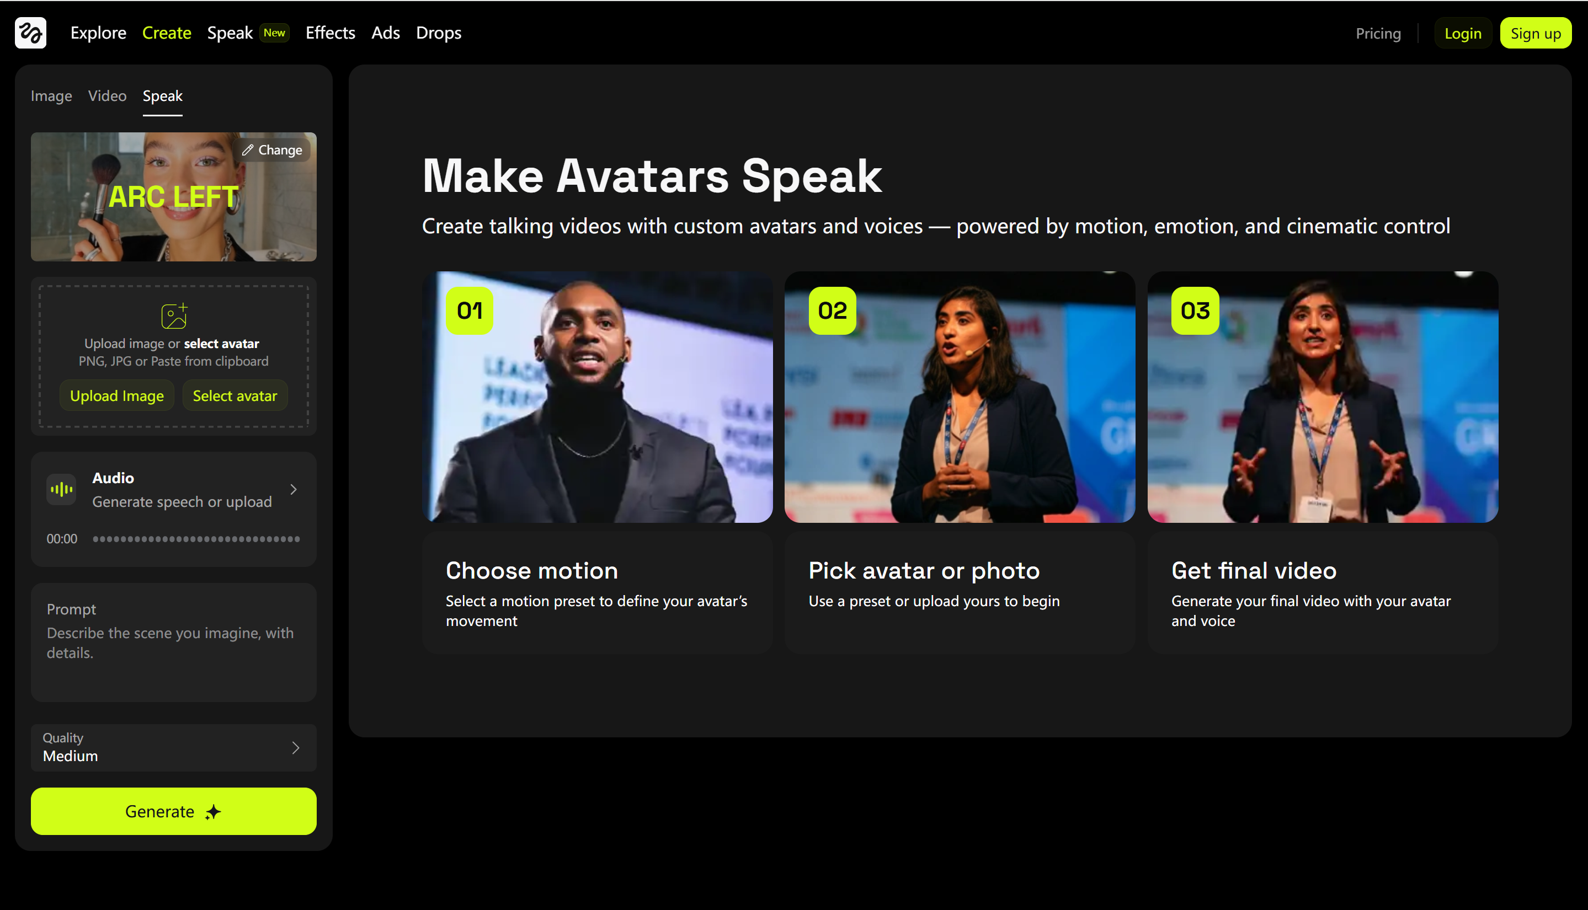
Task: Click the image upload placeholder icon
Action: (x=173, y=315)
